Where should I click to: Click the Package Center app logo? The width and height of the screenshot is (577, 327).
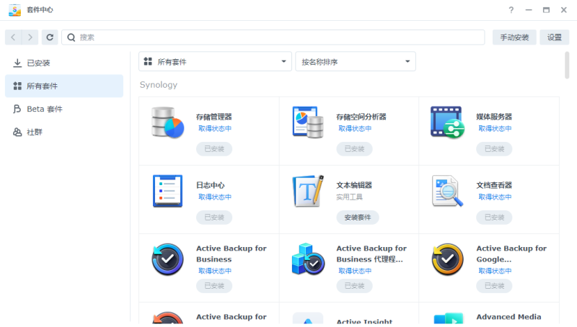pos(14,10)
